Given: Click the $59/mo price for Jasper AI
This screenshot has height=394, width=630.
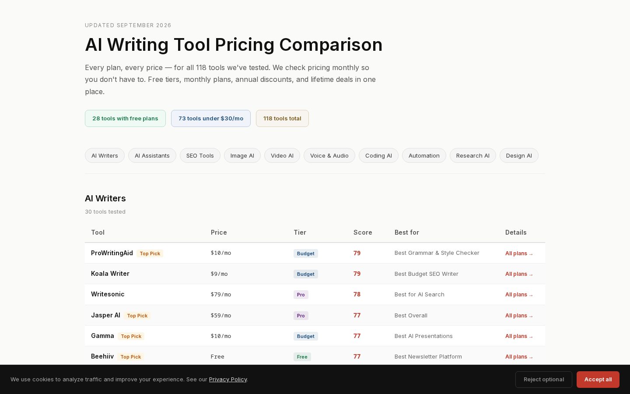Looking at the screenshot, I should click(x=221, y=316).
